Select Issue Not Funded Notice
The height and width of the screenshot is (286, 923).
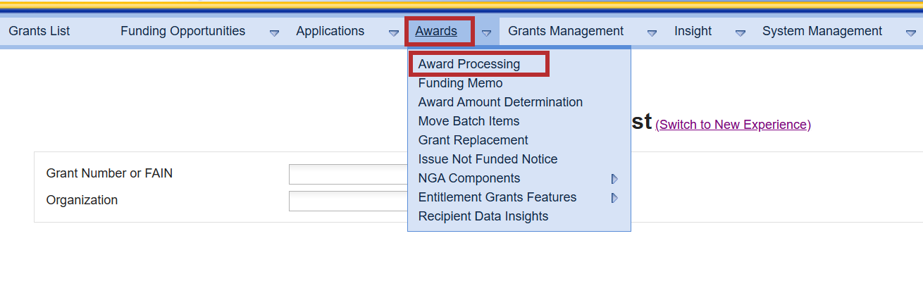pyautogui.click(x=488, y=159)
